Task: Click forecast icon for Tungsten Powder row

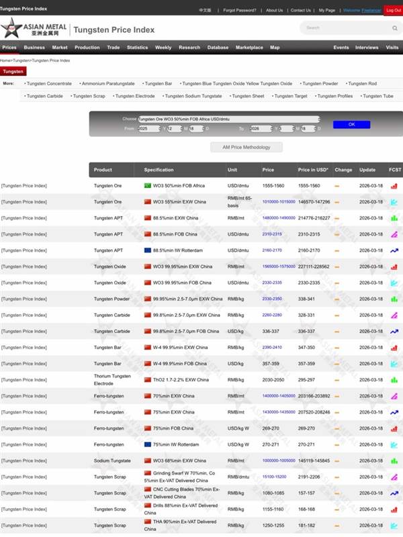Action: coord(394,299)
